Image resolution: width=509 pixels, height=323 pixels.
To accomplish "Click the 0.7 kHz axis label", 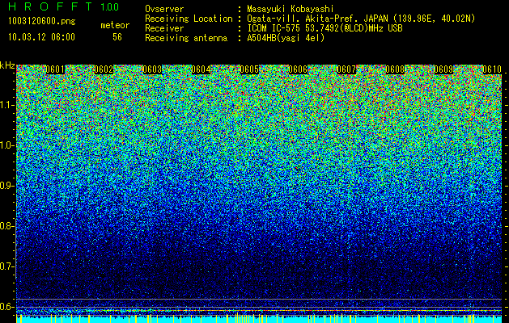I will (x=6, y=266).
